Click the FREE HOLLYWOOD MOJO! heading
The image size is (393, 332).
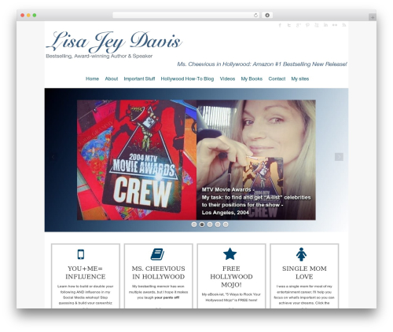(231, 276)
